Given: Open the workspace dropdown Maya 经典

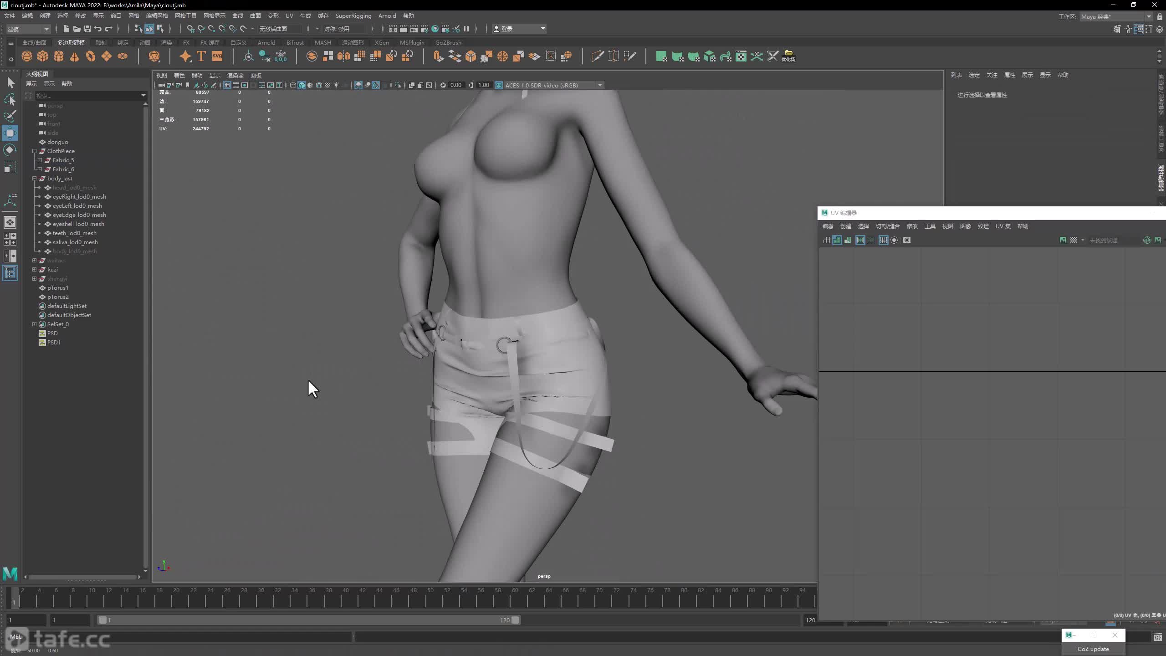Looking at the screenshot, I should [x=1116, y=16].
